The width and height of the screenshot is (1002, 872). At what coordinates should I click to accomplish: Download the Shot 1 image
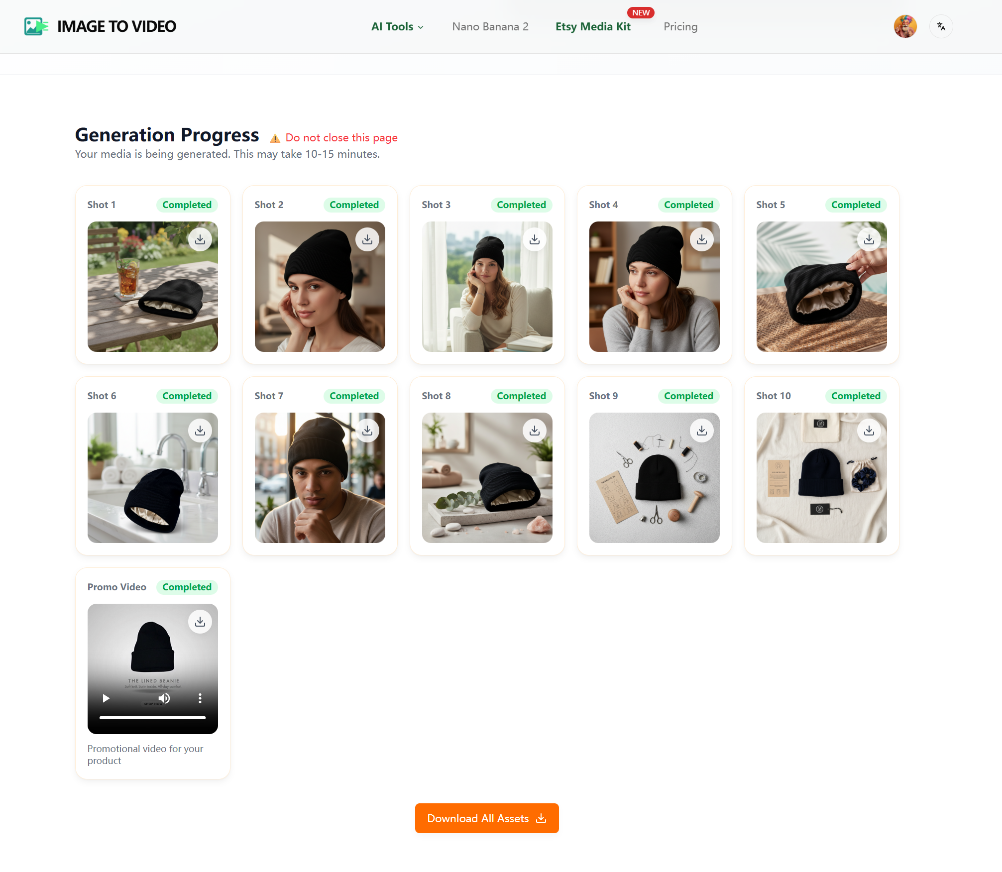[200, 239]
